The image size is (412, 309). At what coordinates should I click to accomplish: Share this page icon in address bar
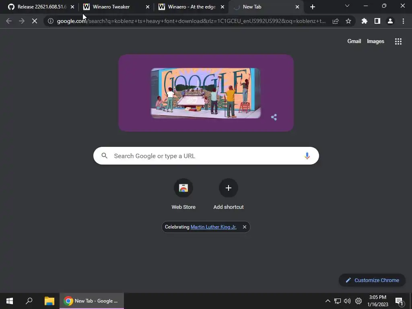(x=336, y=21)
